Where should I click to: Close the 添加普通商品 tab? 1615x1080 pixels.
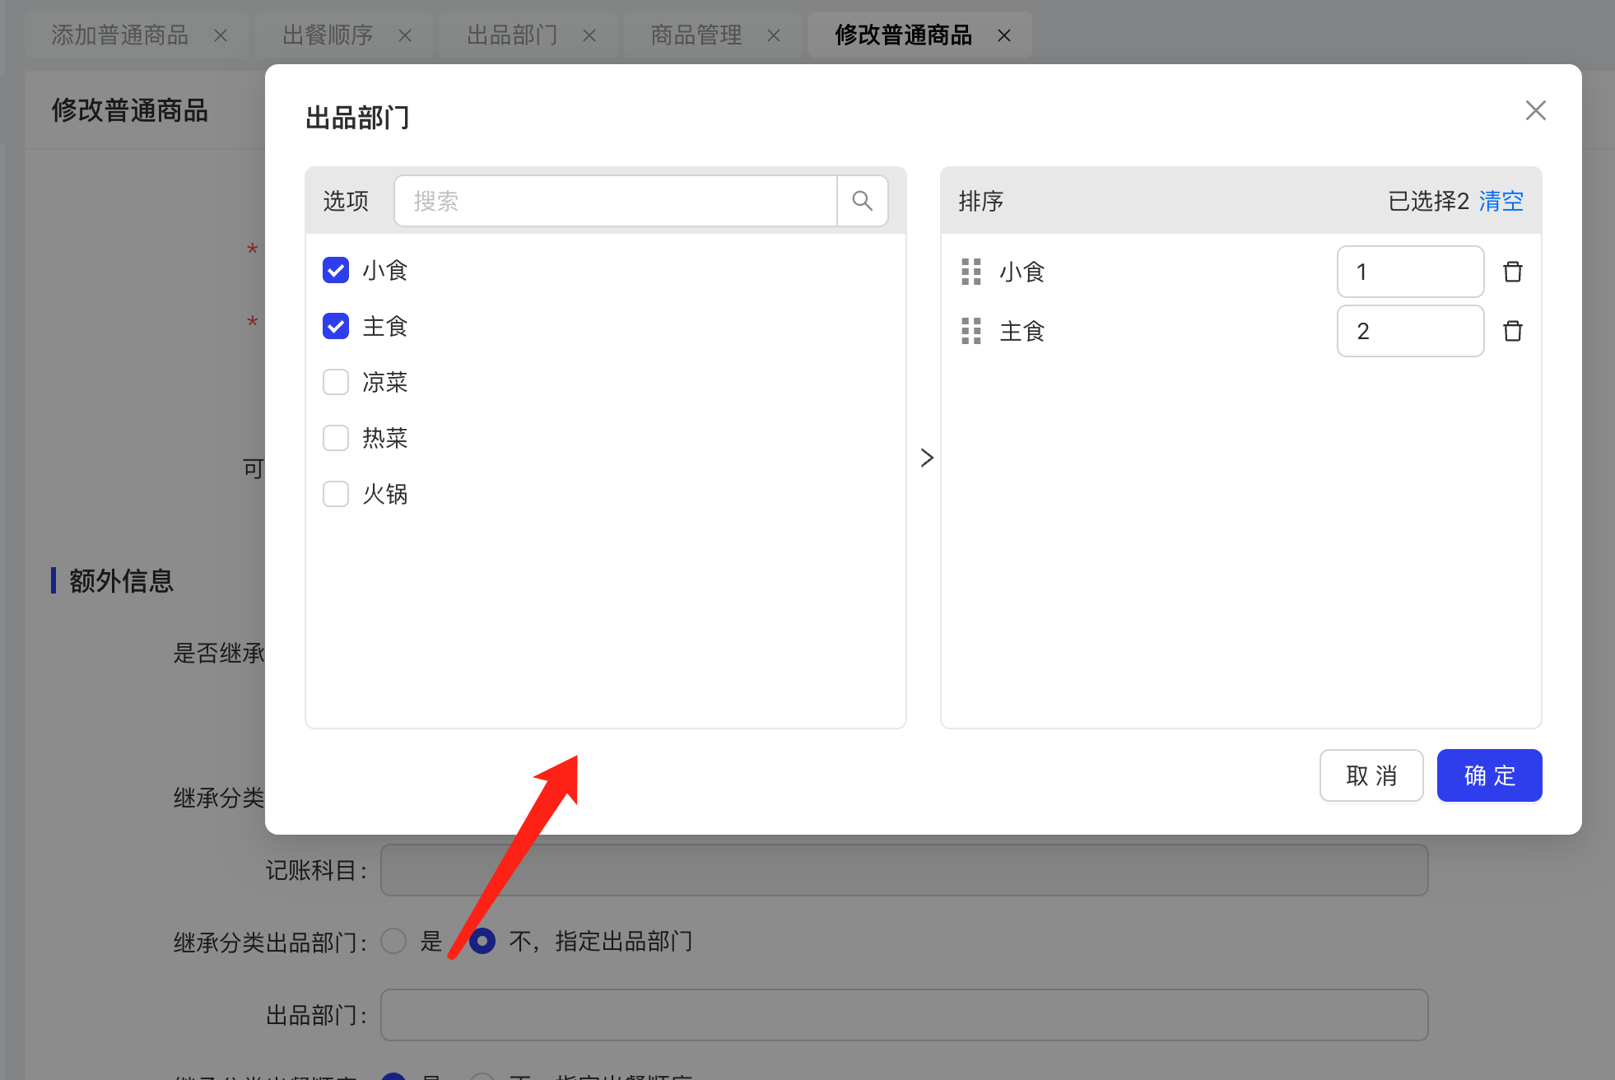pyautogui.click(x=221, y=35)
